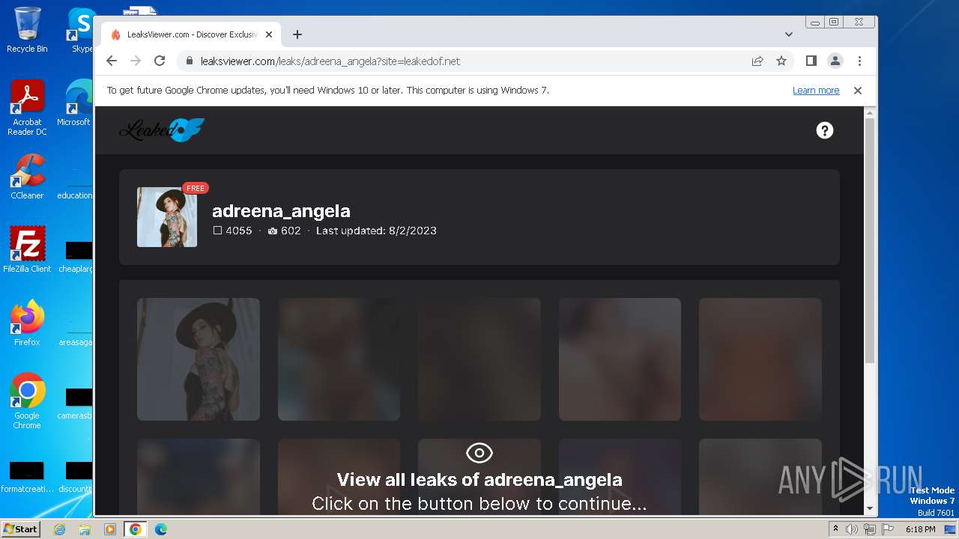This screenshot has height=539, width=959.
Task: Open the Firefox desktop icon
Action: coord(27,323)
